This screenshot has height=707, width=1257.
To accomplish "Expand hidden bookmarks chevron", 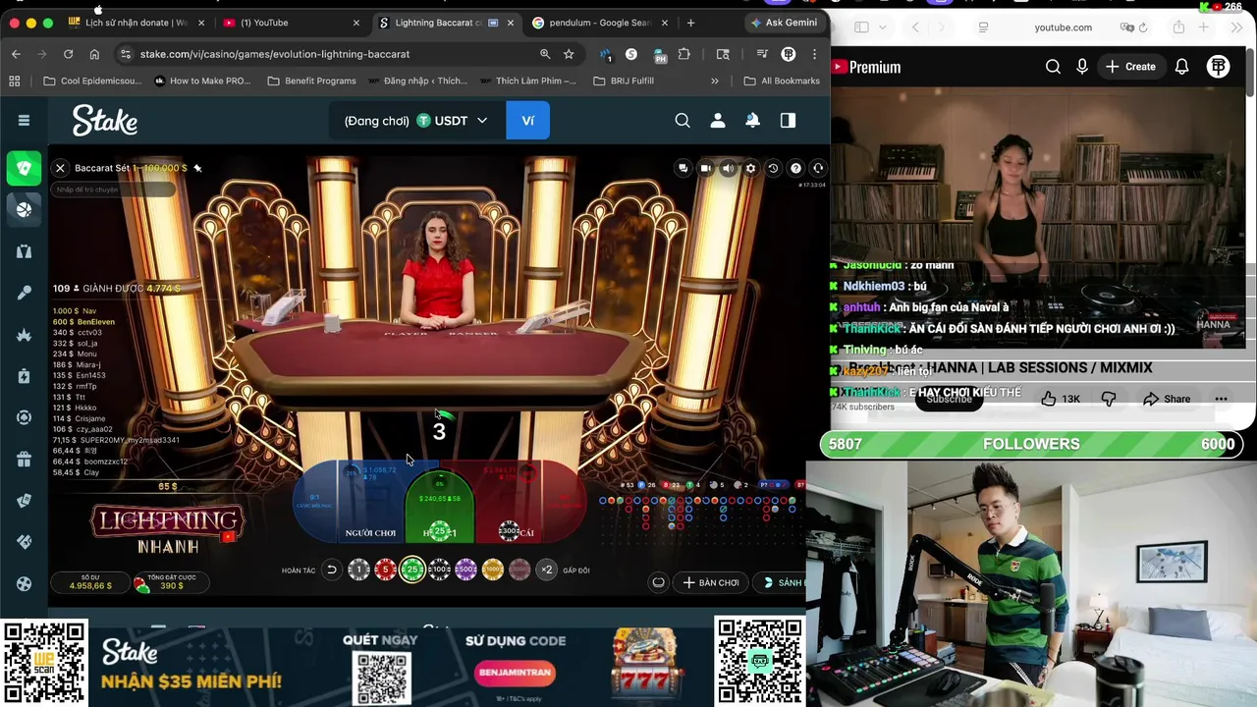I will [715, 81].
